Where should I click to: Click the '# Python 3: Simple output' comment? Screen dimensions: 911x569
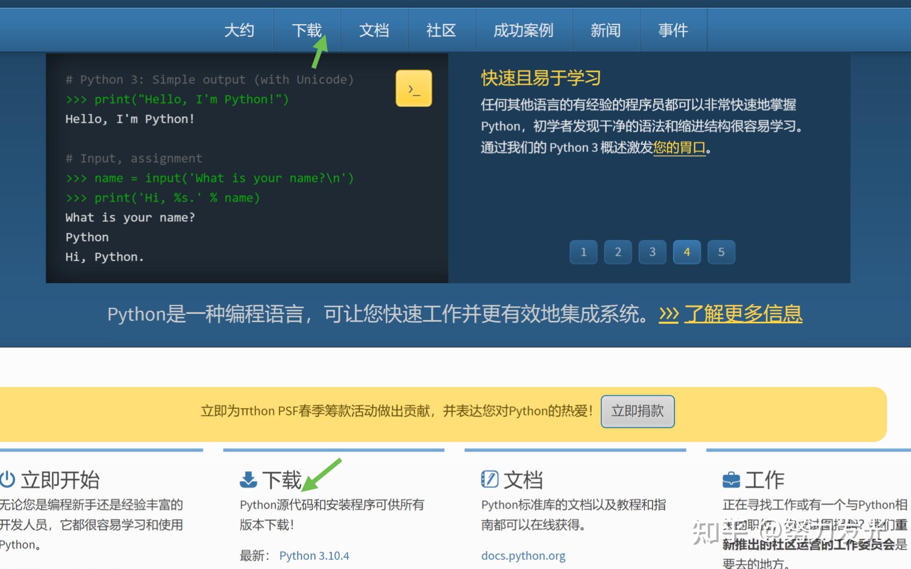click(x=210, y=79)
